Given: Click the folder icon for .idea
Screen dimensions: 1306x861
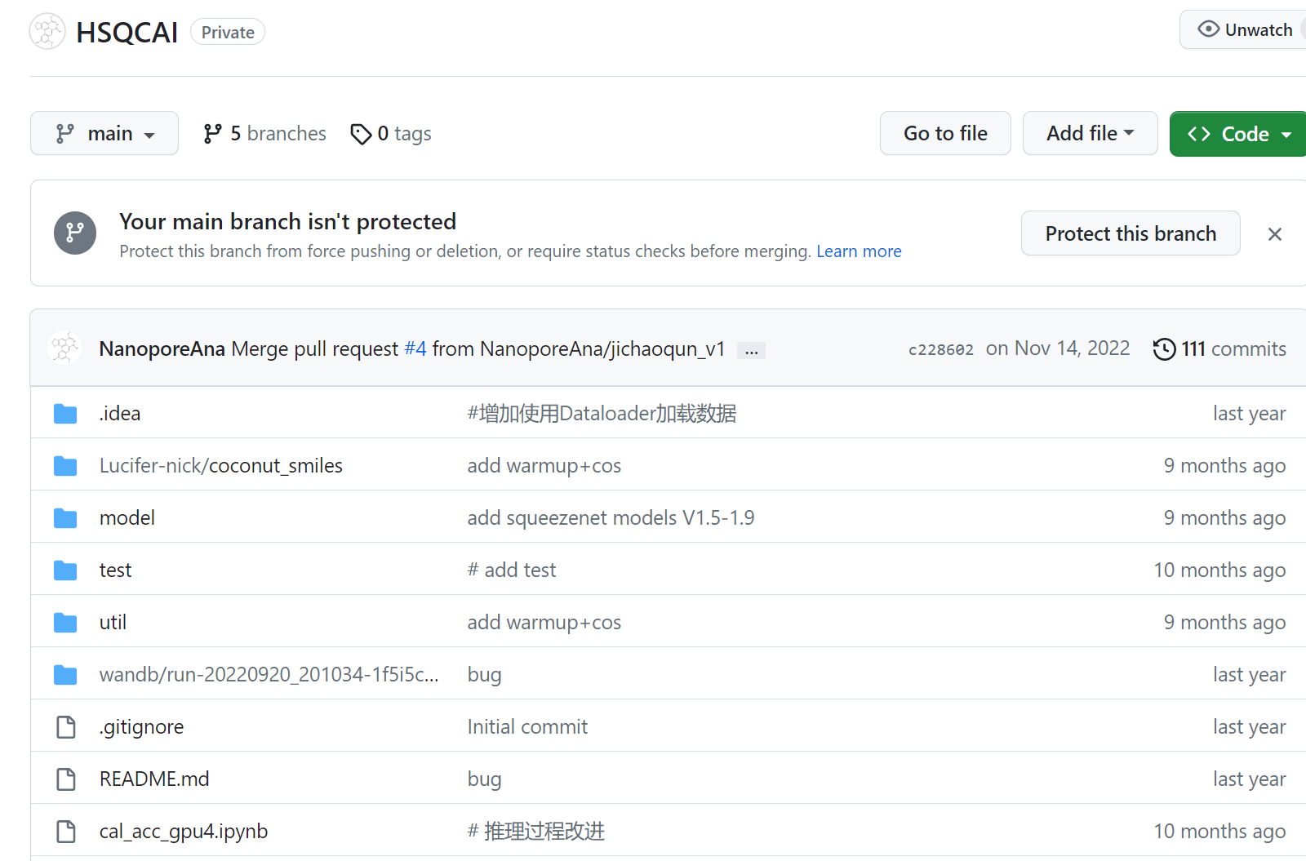Looking at the screenshot, I should tap(65, 414).
